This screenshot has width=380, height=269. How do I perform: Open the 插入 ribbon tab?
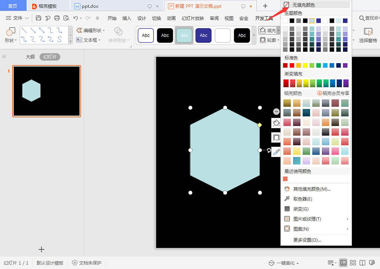coord(127,18)
